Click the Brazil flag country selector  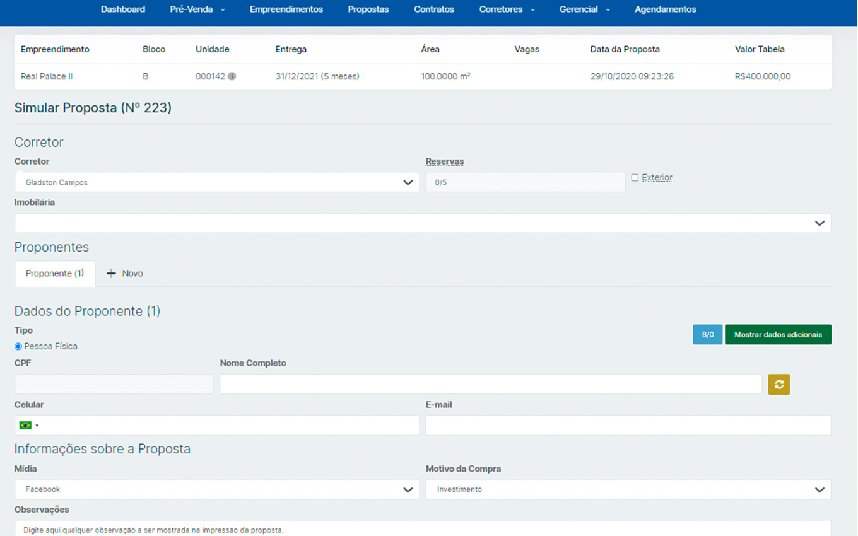(x=28, y=426)
